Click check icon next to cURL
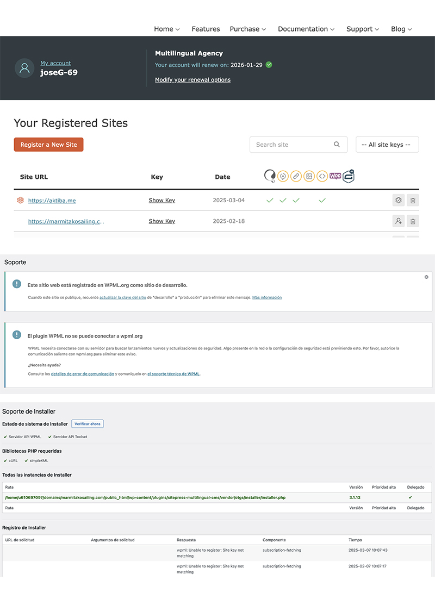The width and height of the screenshot is (435, 611). (x=5, y=460)
